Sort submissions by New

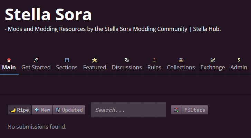pyautogui.click(x=42, y=110)
